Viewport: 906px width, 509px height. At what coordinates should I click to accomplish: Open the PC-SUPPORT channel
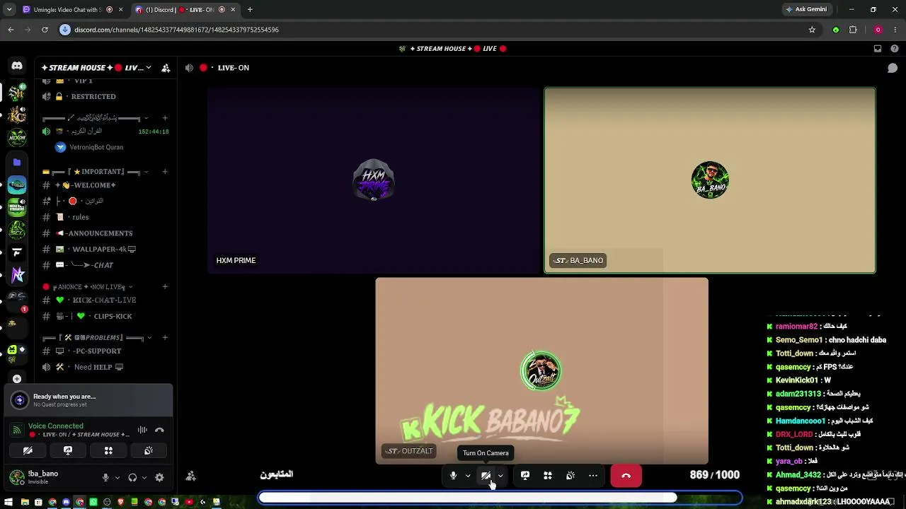tap(105, 351)
